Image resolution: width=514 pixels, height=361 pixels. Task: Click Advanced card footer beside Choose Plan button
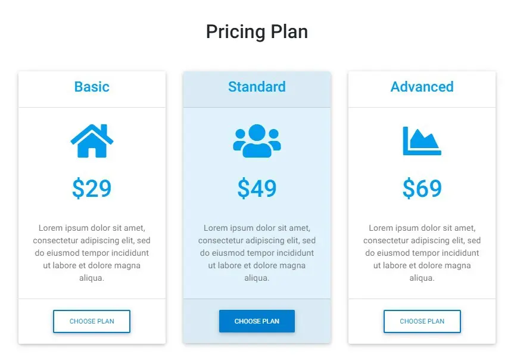478,321
